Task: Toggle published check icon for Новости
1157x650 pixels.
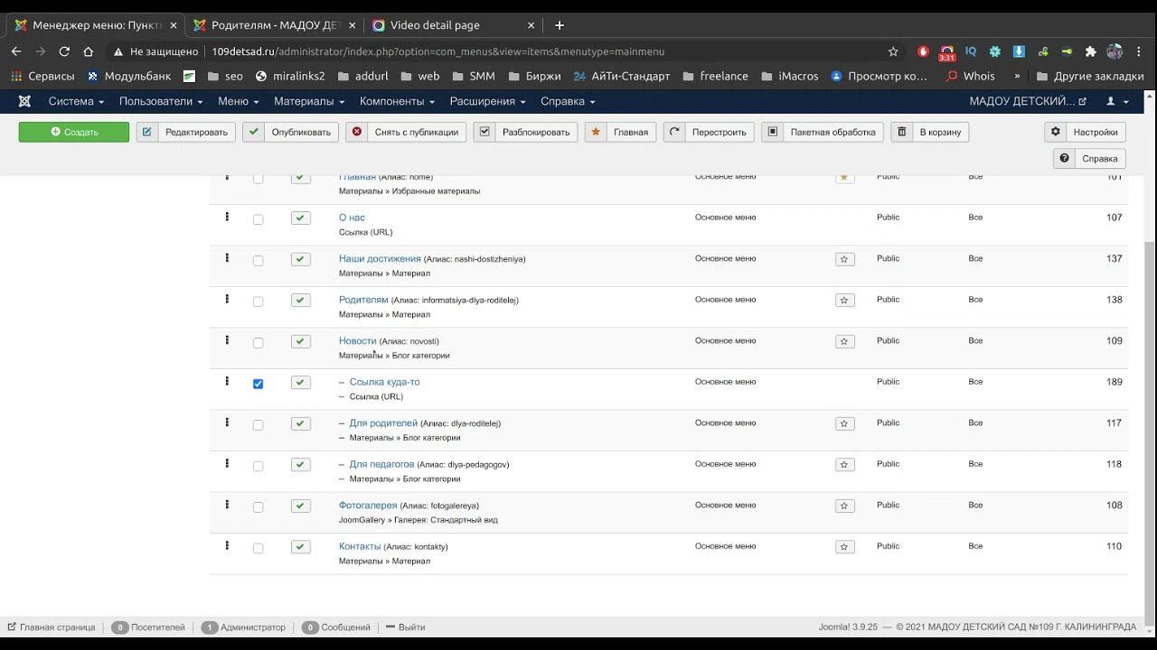Action: pyautogui.click(x=301, y=341)
